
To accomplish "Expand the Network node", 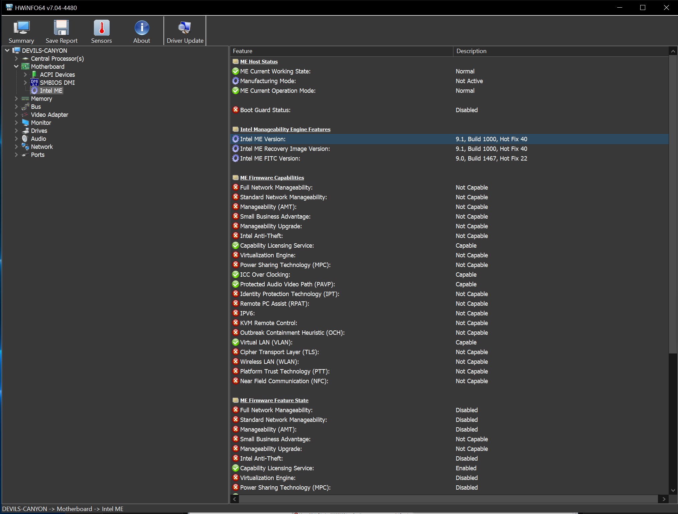I will pyautogui.click(x=16, y=147).
